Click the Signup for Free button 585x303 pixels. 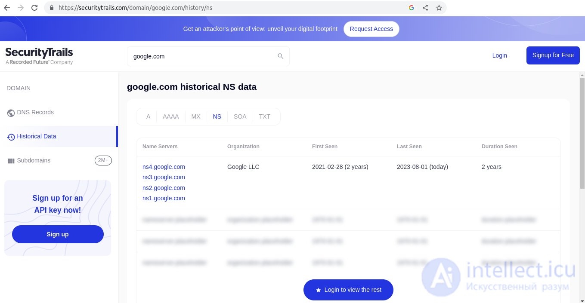click(x=553, y=55)
